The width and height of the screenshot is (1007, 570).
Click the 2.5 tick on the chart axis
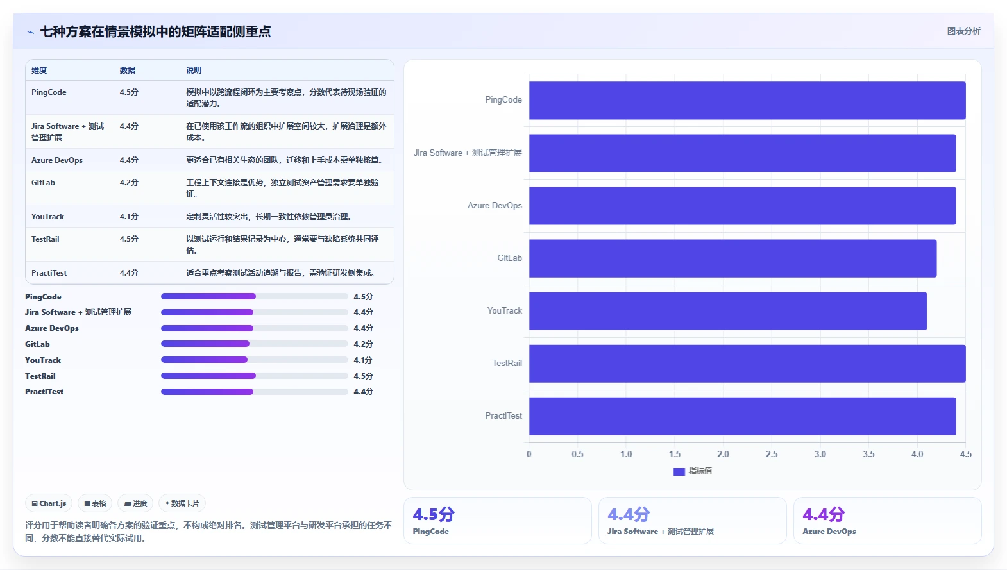(772, 454)
